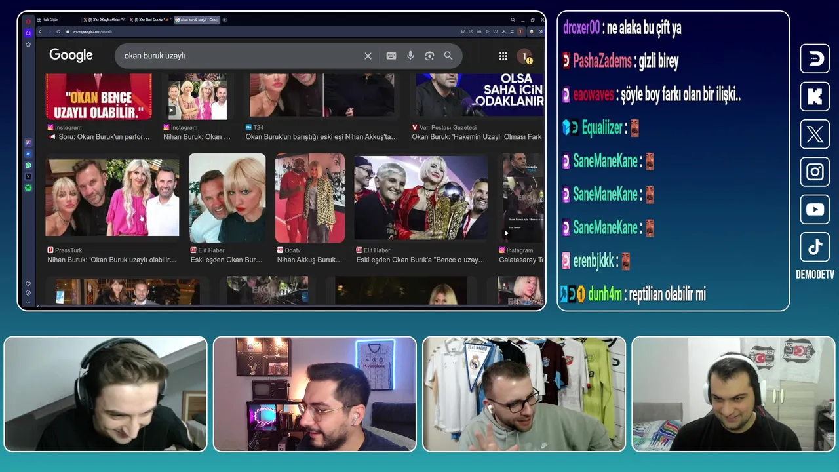
Task: Open Aria AI in the browser sidebar
Action: pyautogui.click(x=28, y=142)
